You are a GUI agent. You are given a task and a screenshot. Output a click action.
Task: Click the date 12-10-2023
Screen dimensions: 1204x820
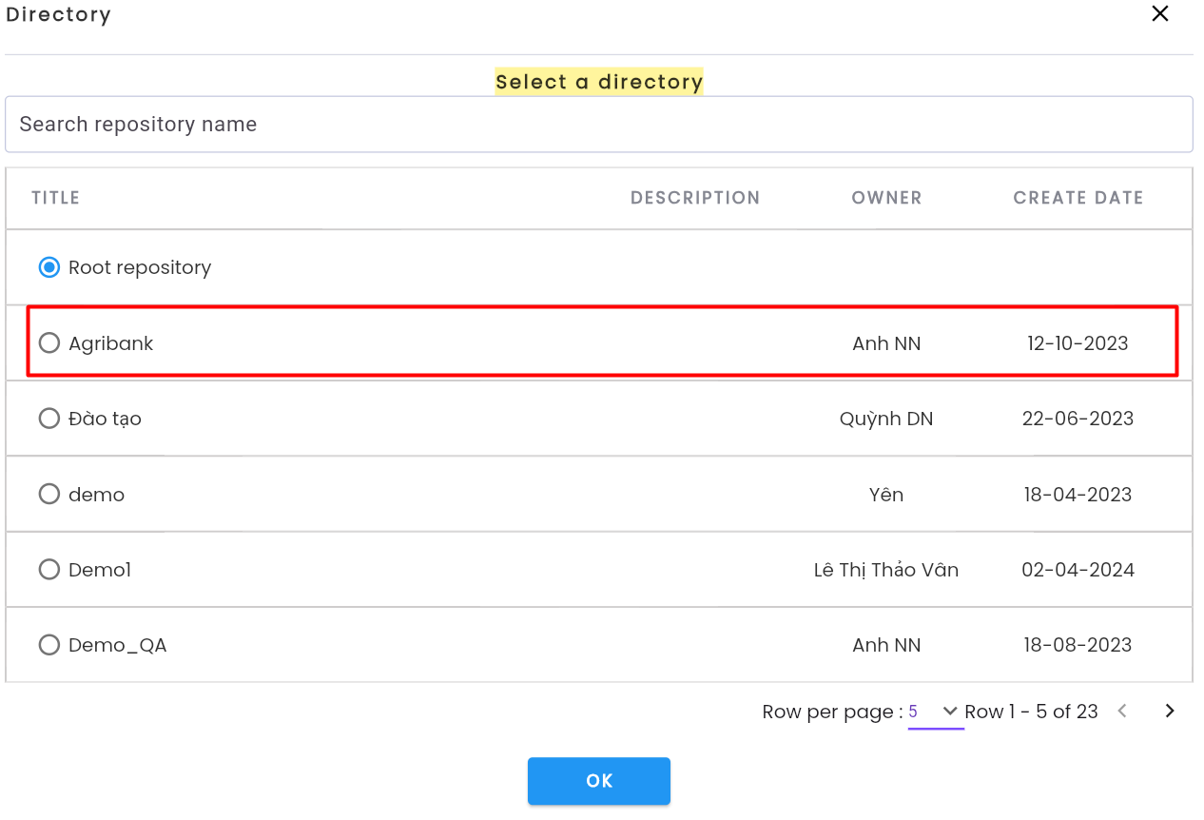click(1078, 343)
